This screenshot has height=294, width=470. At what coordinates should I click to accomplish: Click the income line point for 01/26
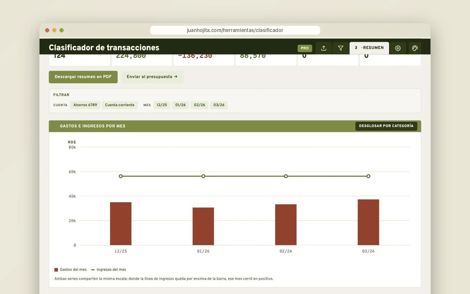click(203, 176)
